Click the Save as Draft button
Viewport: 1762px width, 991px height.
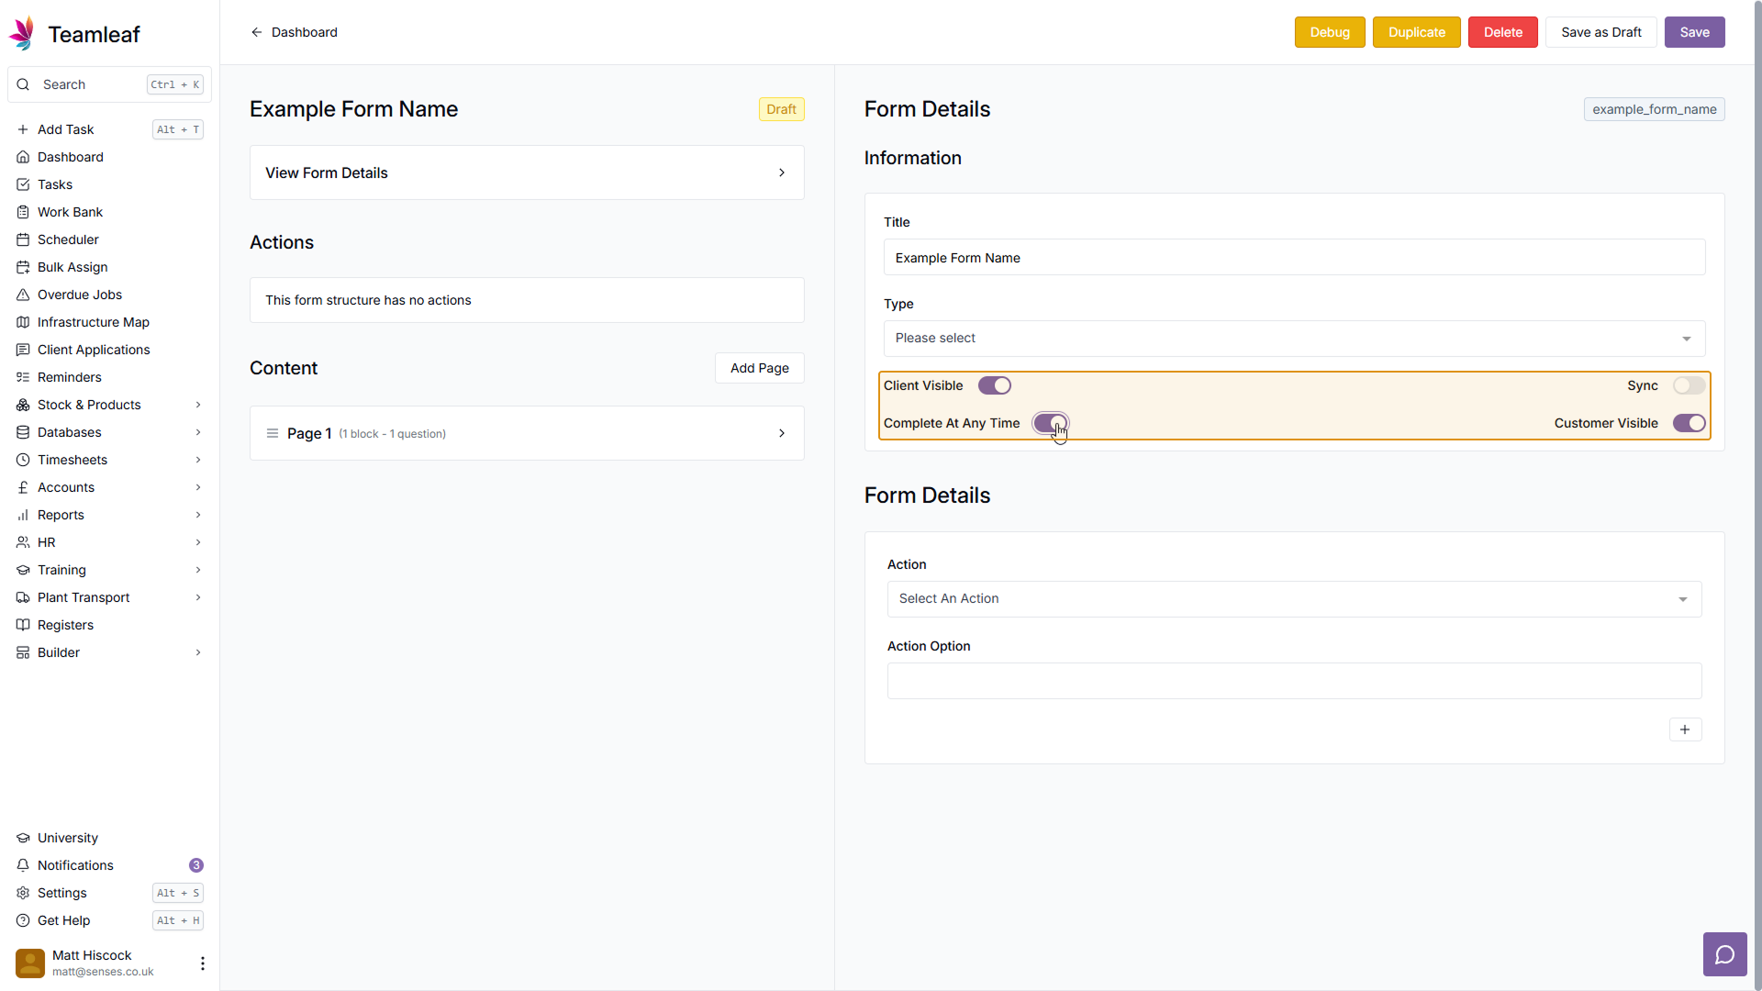tap(1600, 32)
